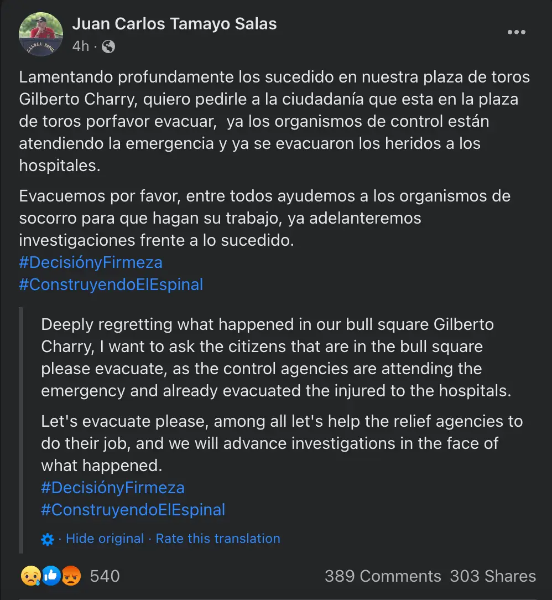Click the 4h post timestamp
The height and width of the screenshot is (600, 552).
[x=80, y=46]
